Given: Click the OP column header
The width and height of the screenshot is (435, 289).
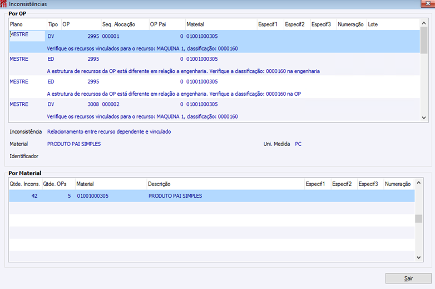Looking at the screenshot, I should pyautogui.click(x=81, y=25).
